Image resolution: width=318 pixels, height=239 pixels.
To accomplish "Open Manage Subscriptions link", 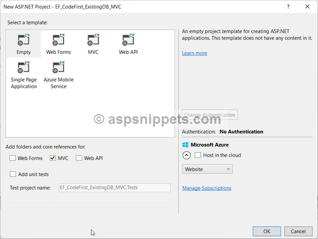I will [x=206, y=188].
